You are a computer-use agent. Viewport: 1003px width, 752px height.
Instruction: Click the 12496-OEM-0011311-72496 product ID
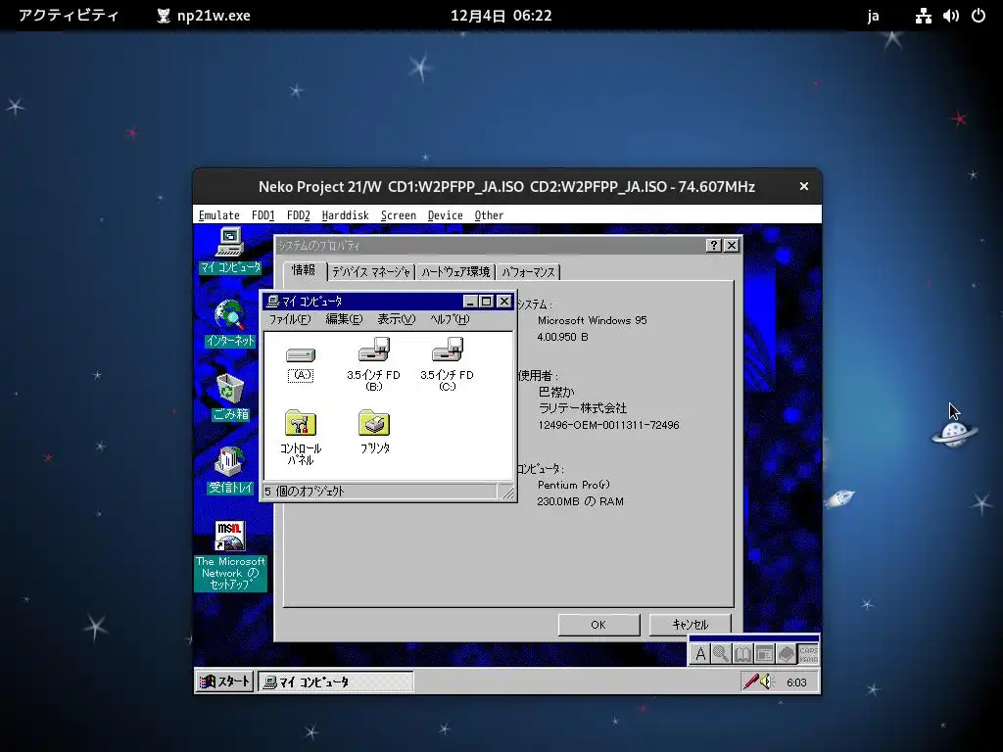(608, 425)
